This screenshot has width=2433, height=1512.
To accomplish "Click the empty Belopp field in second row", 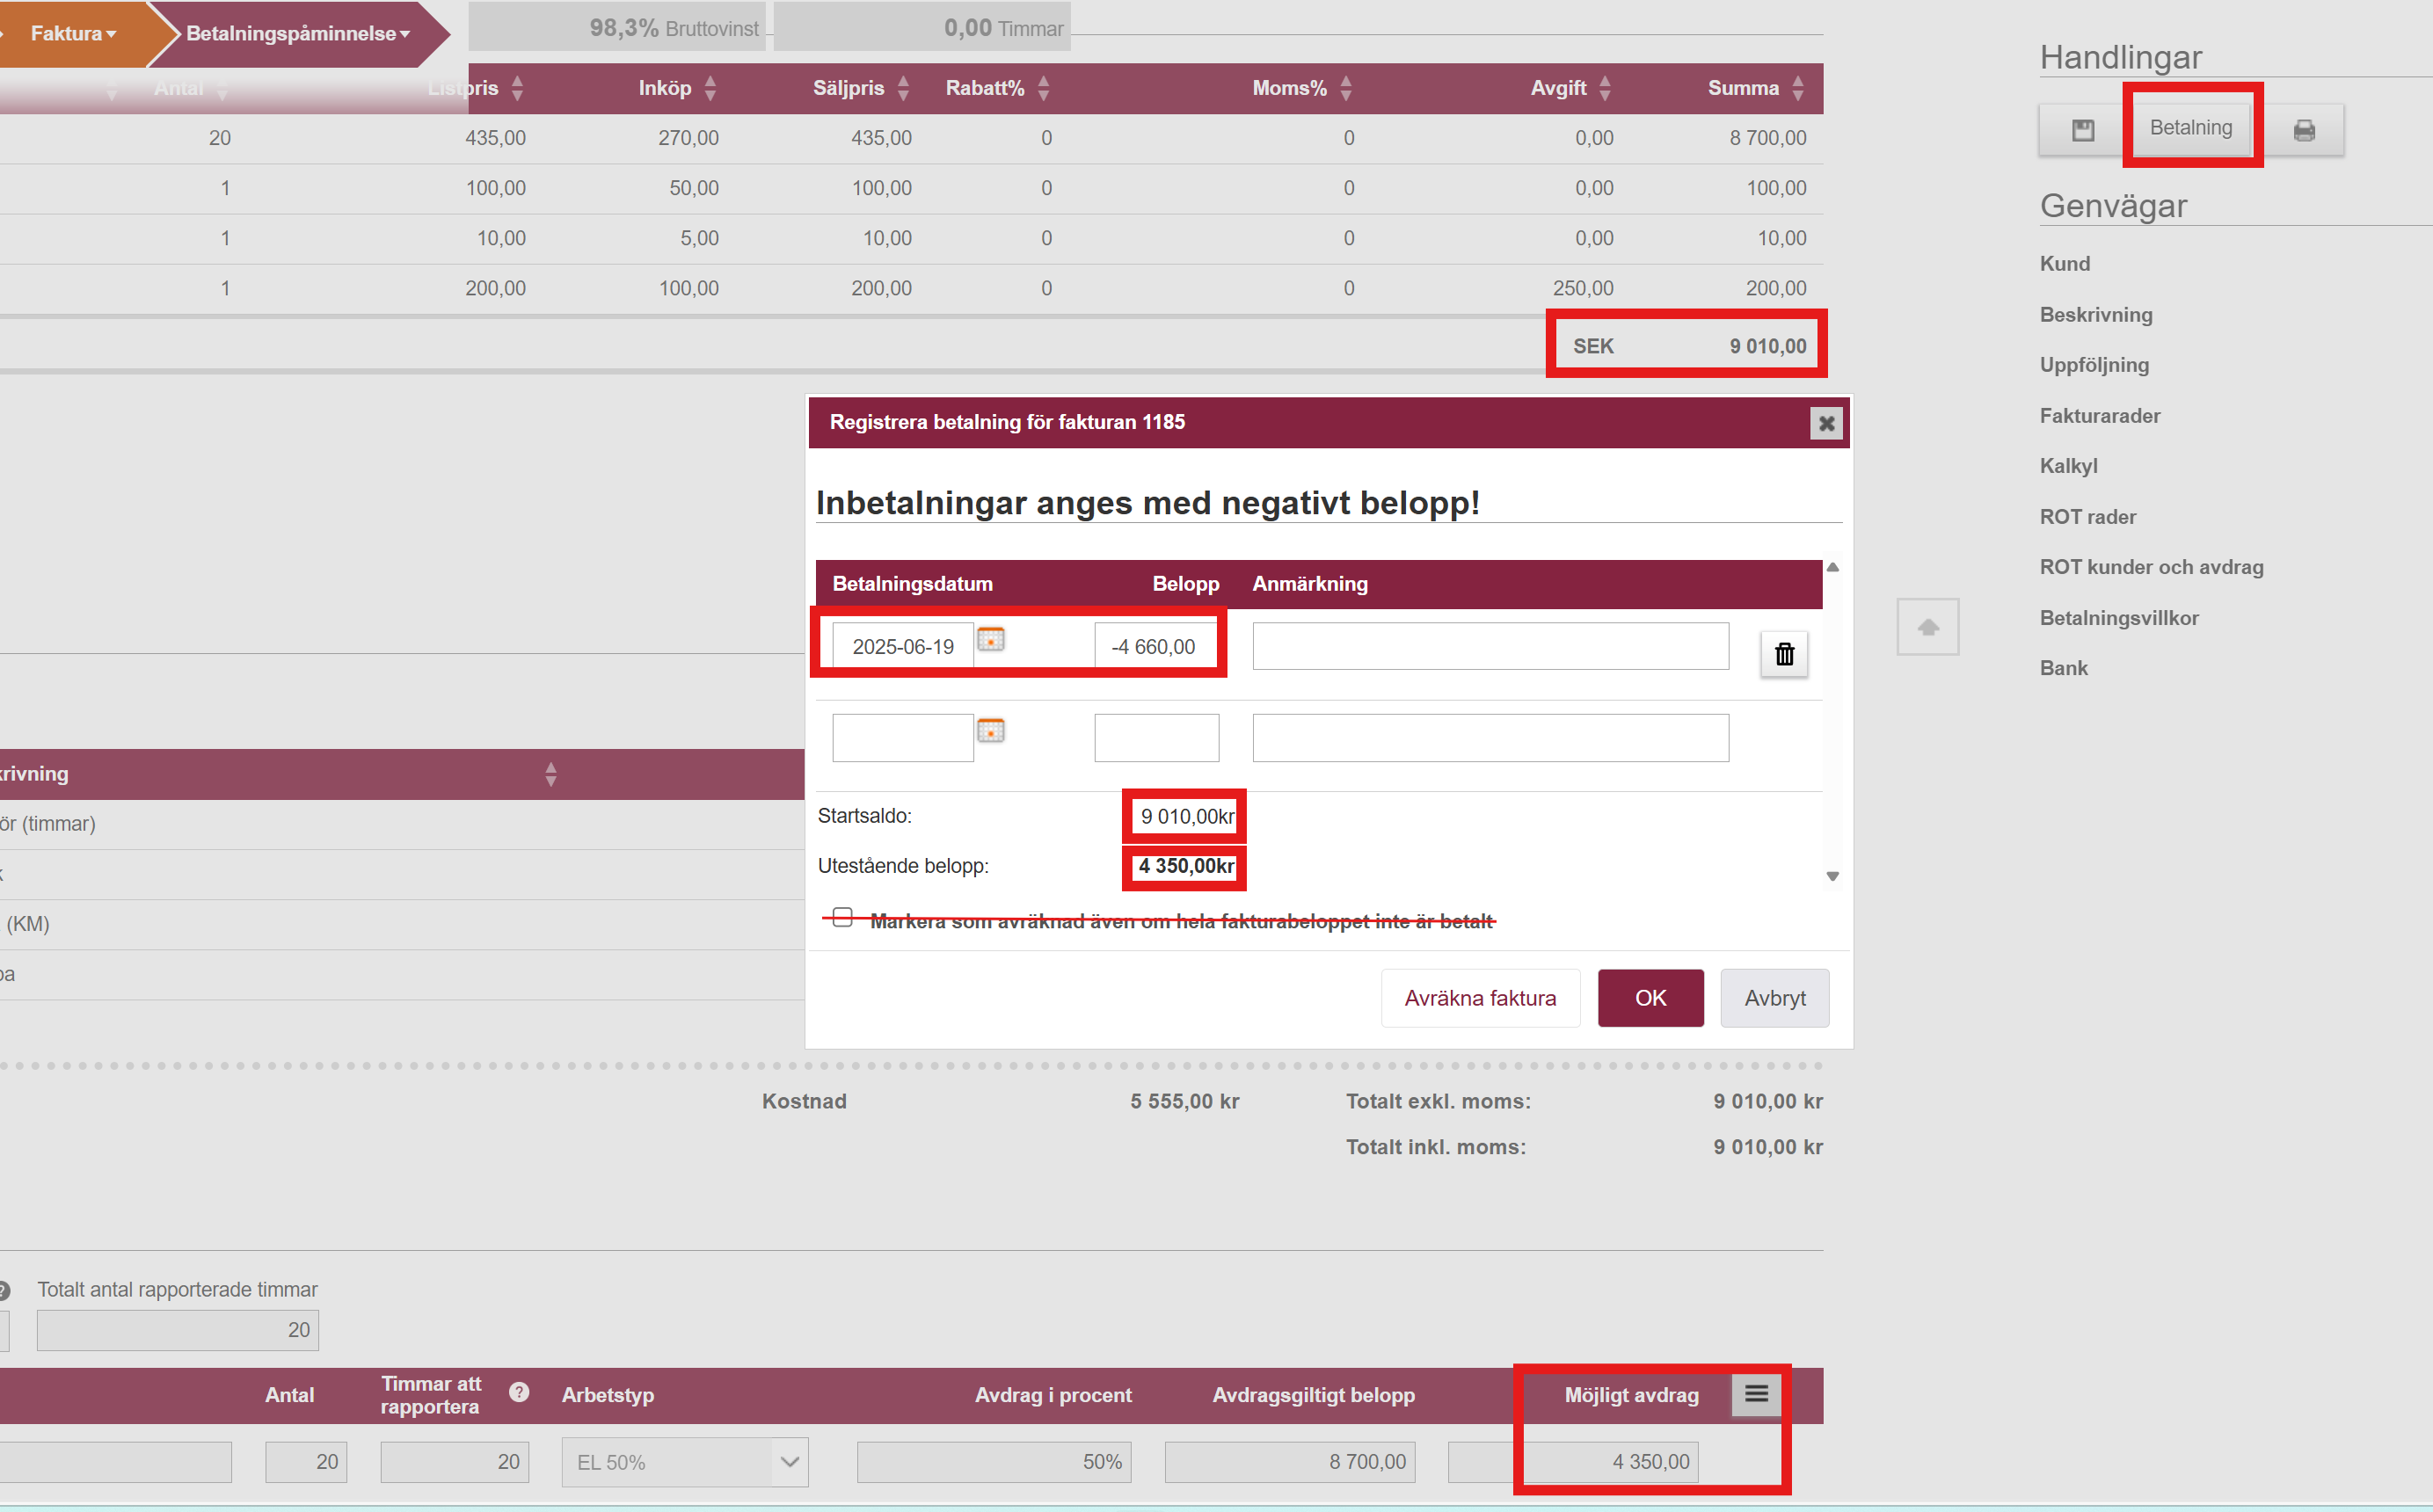I will [1157, 738].
